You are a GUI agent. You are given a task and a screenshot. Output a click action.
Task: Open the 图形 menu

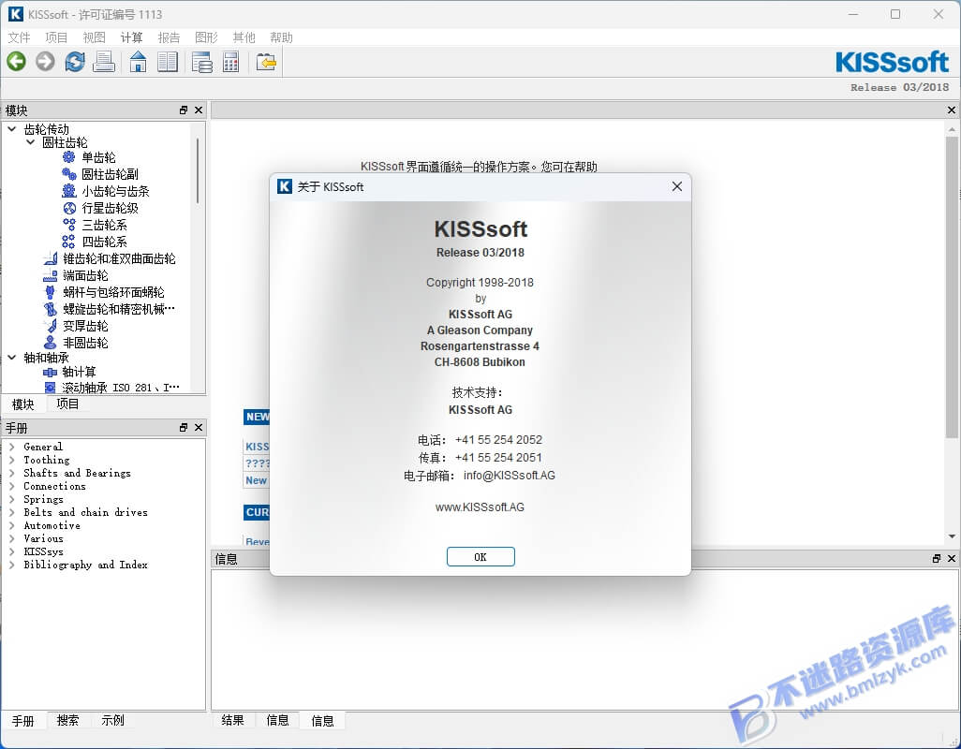tap(206, 37)
